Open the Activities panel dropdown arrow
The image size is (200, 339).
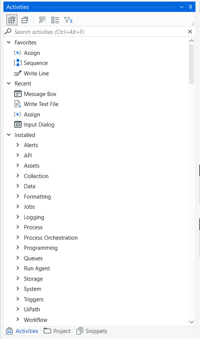coord(182,7)
